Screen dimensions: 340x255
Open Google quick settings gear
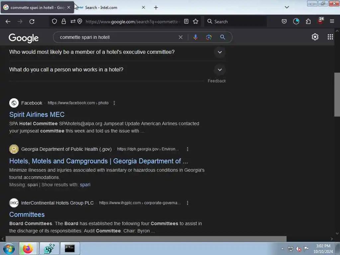(315, 37)
